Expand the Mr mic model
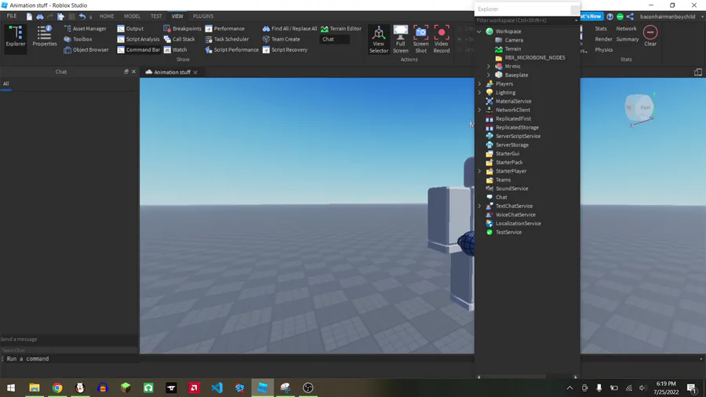The image size is (706, 397). pyautogui.click(x=489, y=66)
